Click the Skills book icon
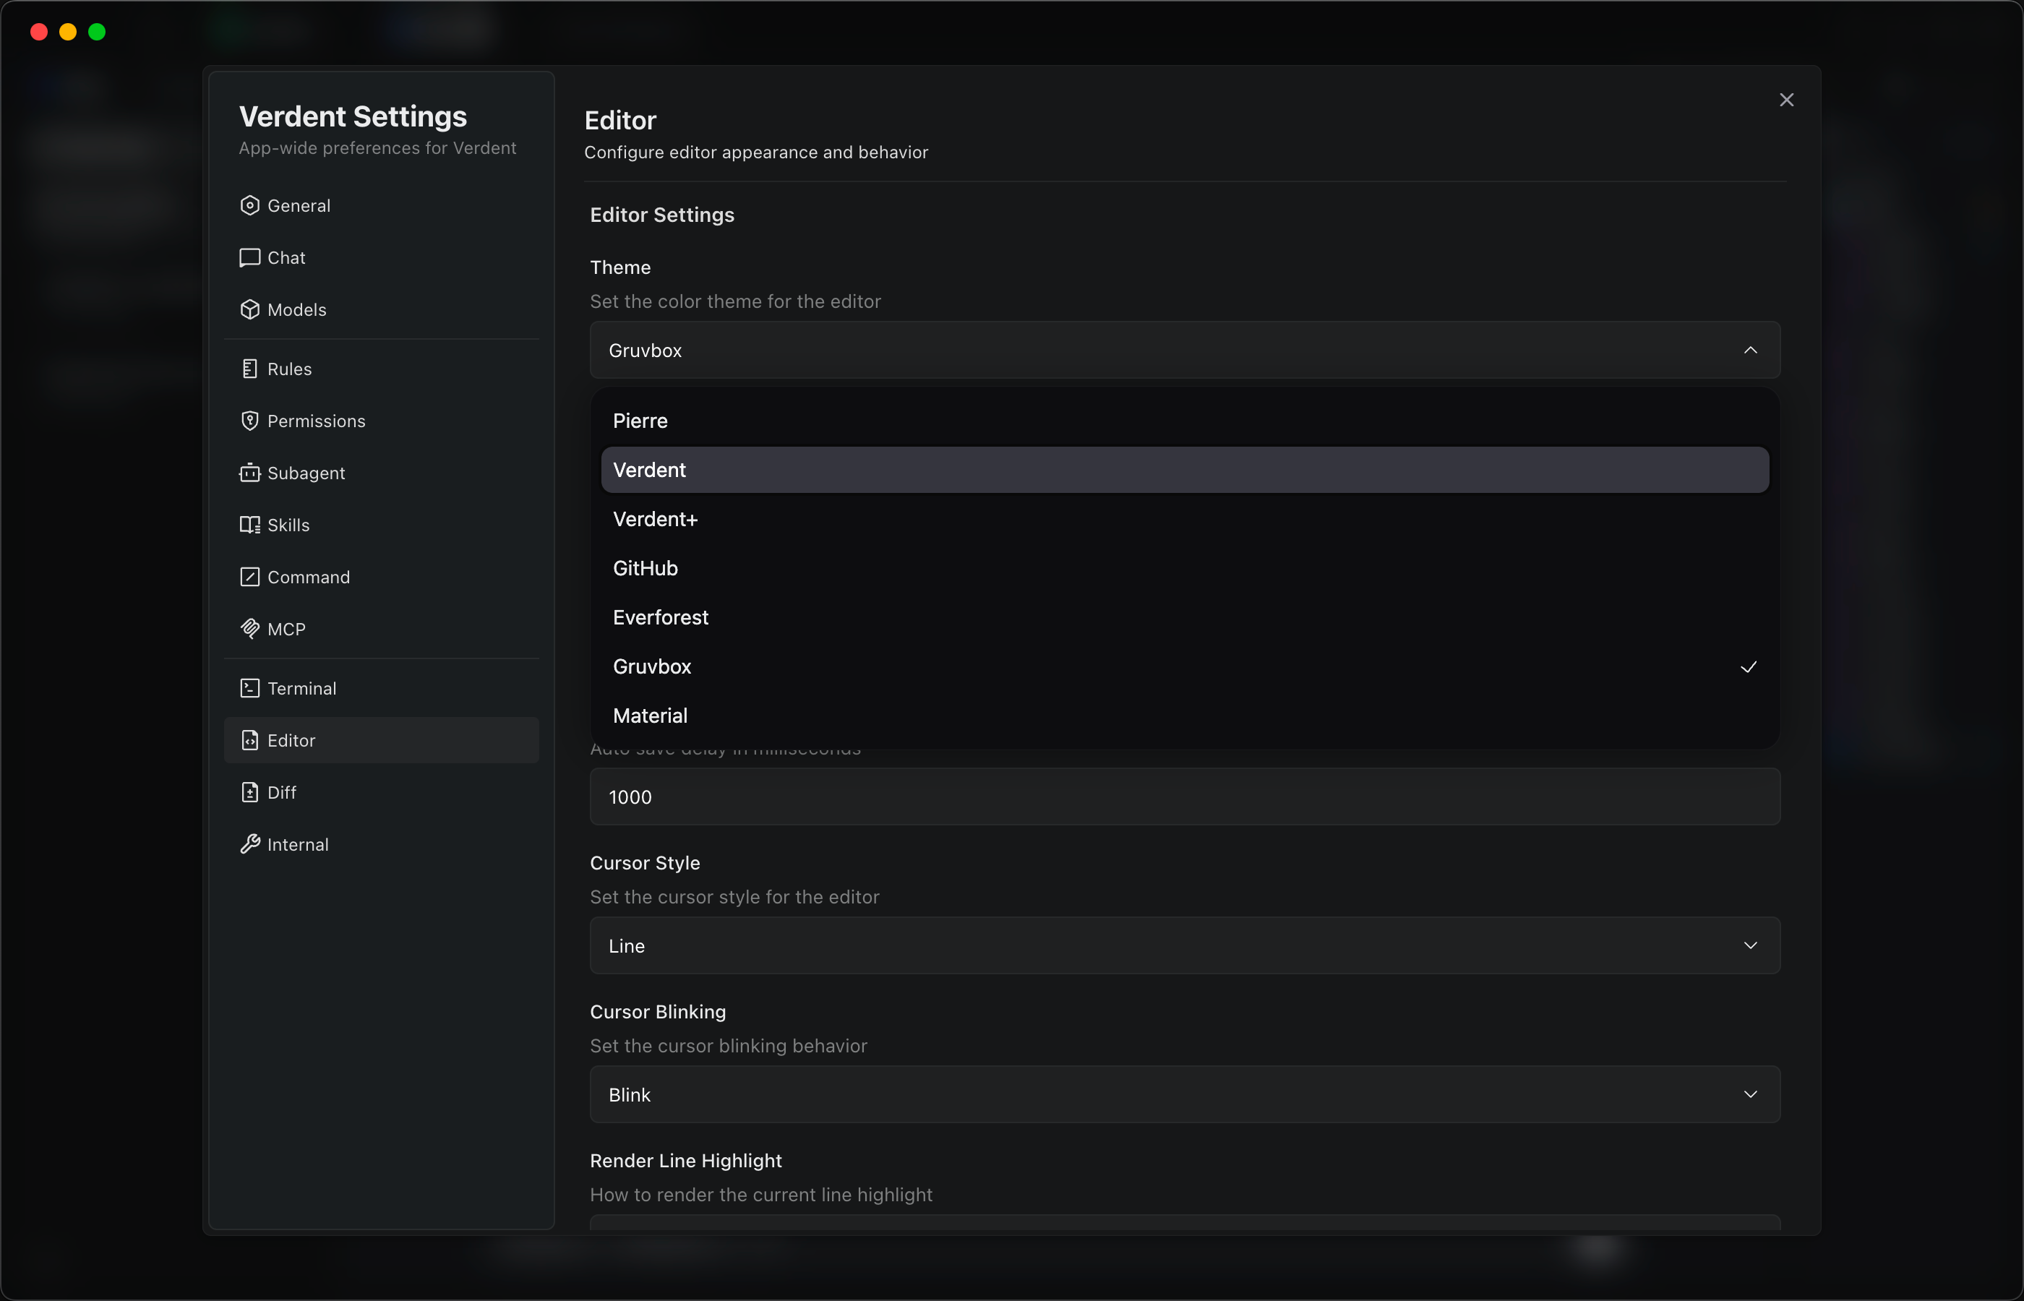The image size is (2024, 1301). [249, 525]
